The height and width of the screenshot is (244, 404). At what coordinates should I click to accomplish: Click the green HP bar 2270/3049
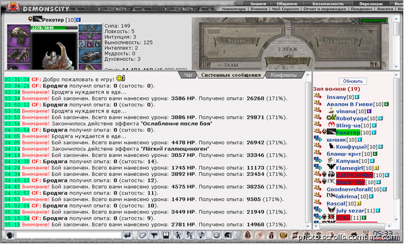54,28
